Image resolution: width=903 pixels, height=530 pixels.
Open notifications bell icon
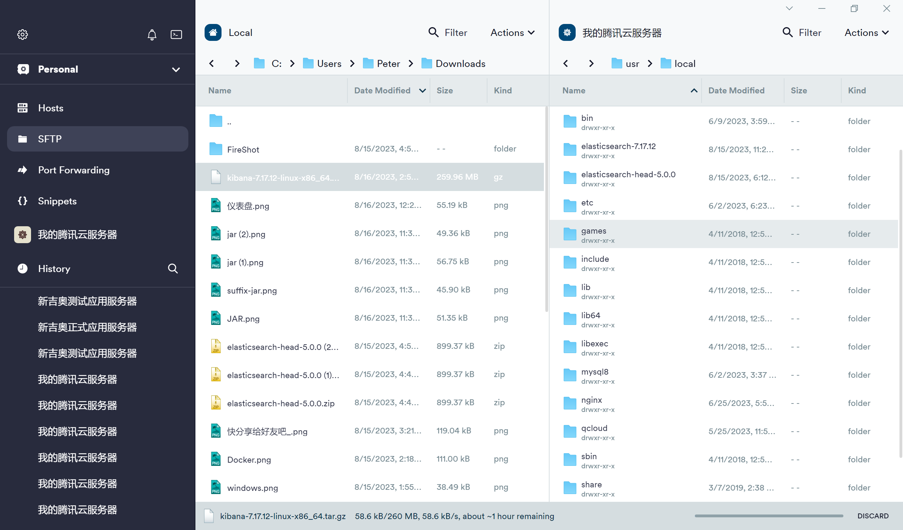coord(152,35)
